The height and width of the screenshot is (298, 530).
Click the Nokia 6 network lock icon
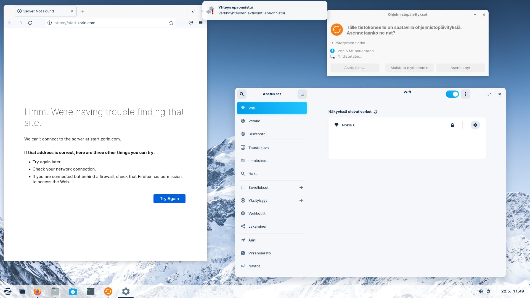click(452, 125)
